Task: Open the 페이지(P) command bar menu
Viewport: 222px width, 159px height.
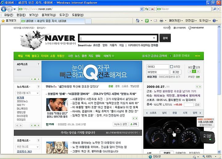Action: tap(176, 21)
